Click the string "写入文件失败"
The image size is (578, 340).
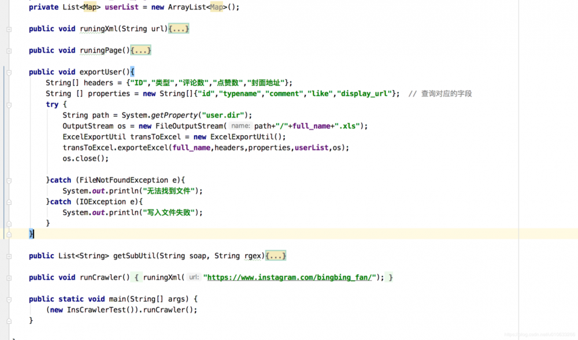pyautogui.click(x=168, y=212)
